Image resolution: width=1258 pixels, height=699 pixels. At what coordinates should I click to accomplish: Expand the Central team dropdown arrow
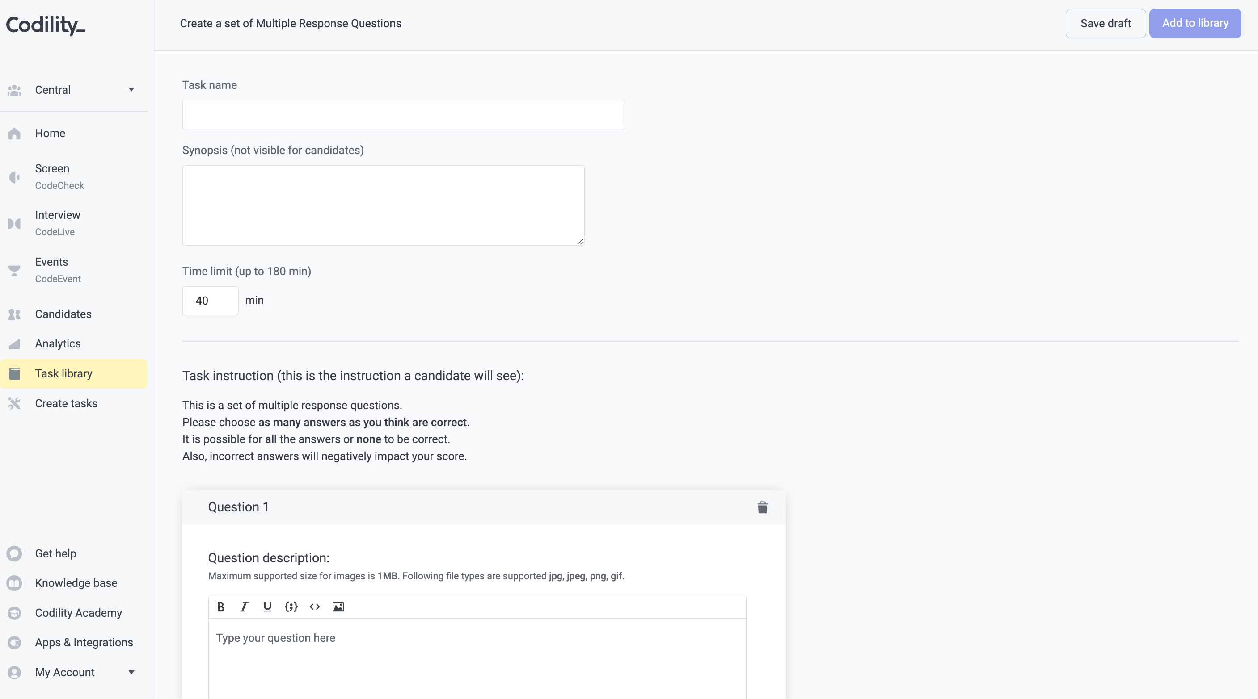pyautogui.click(x=131, y=90)
